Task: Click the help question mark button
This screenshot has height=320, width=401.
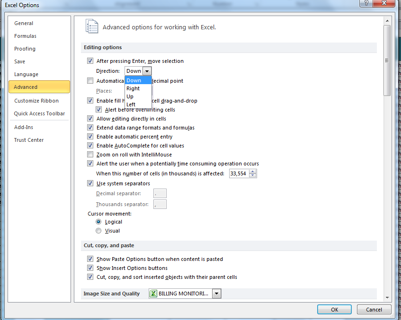Action: point(366,3)
